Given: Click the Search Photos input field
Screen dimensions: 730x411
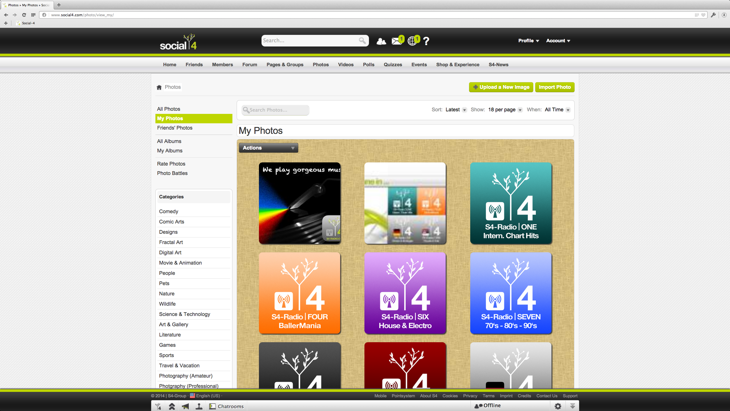Looking at the screenshot, I should point(275,110).
